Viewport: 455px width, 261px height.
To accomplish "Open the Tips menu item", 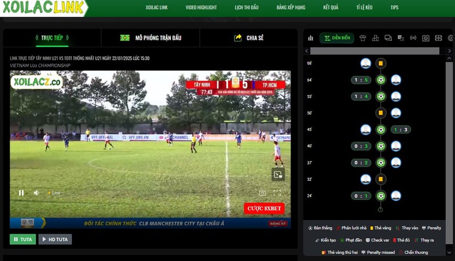I will [x=395, y=7].
